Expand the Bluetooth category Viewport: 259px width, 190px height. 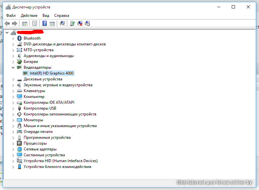(x=13, y=39)
